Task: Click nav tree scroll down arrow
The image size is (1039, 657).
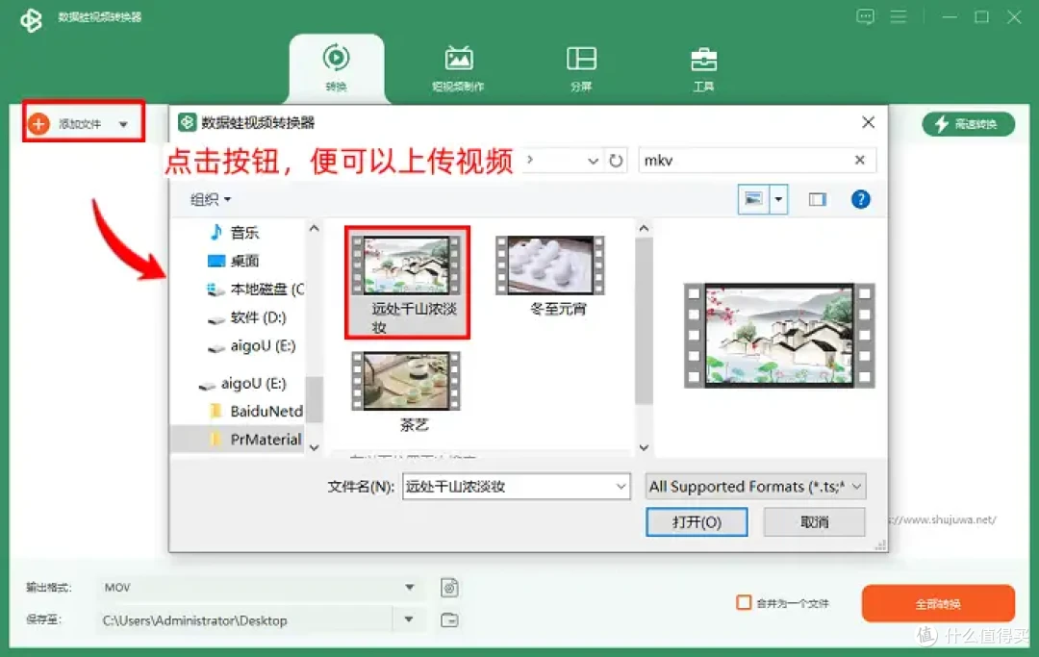Action: 314,447
